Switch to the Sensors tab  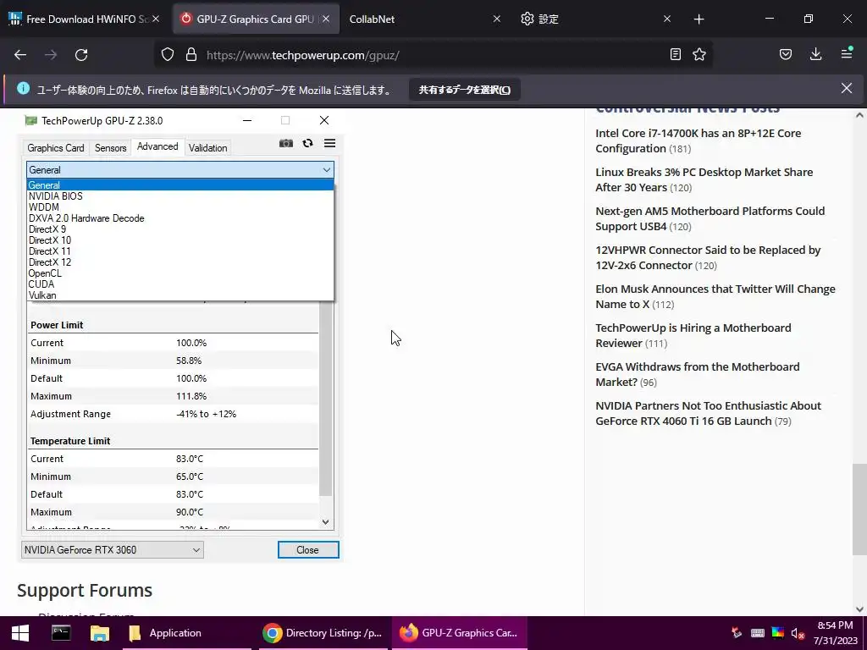pyautogui.click(x=111, y=147)
